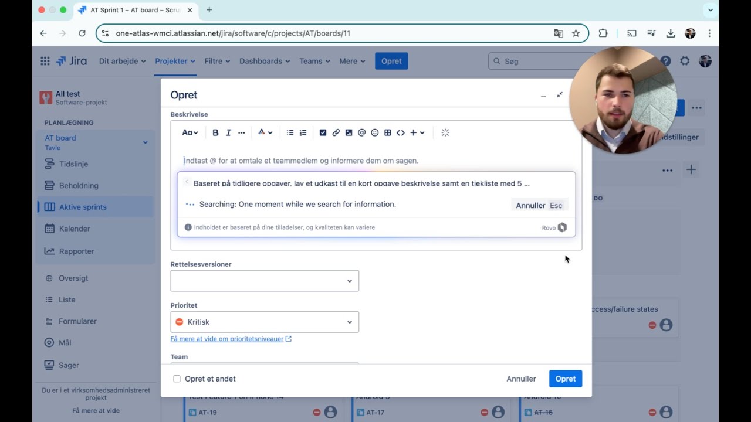Open a new browser tab
Viewport: 751px width, 422px height.
point(209,10)
